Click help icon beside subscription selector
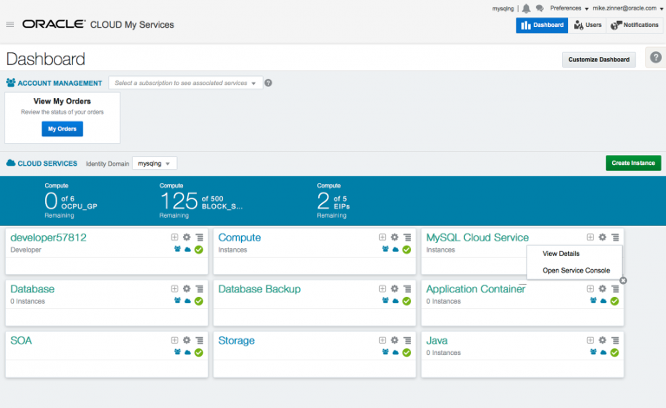 coord(268,82)
